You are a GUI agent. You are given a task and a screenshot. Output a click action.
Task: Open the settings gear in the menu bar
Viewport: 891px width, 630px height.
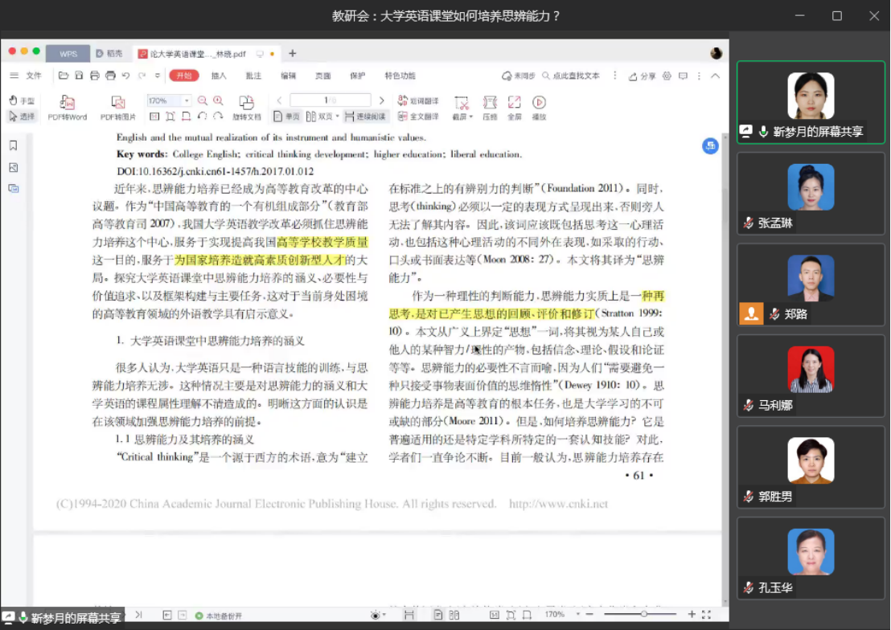tap(667, 76)
